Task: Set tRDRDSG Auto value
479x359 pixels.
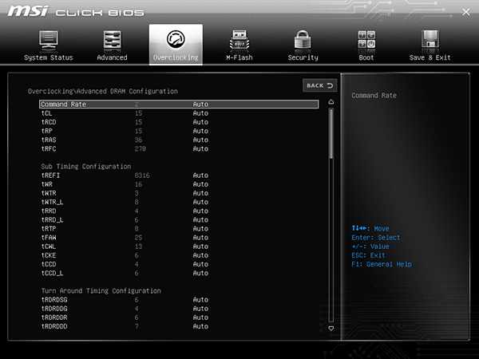Action: click(x=200, y=300)
